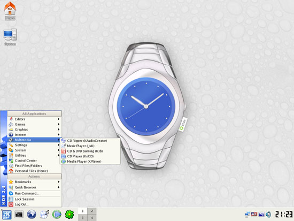Launch the terminal from the panel

click(19, 214)
